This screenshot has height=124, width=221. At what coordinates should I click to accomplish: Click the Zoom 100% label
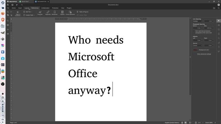209,123
